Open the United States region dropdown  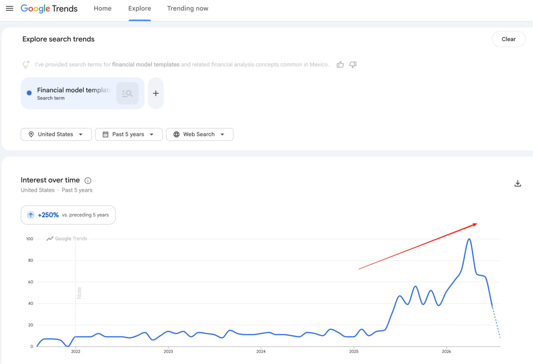click(56, 134)
